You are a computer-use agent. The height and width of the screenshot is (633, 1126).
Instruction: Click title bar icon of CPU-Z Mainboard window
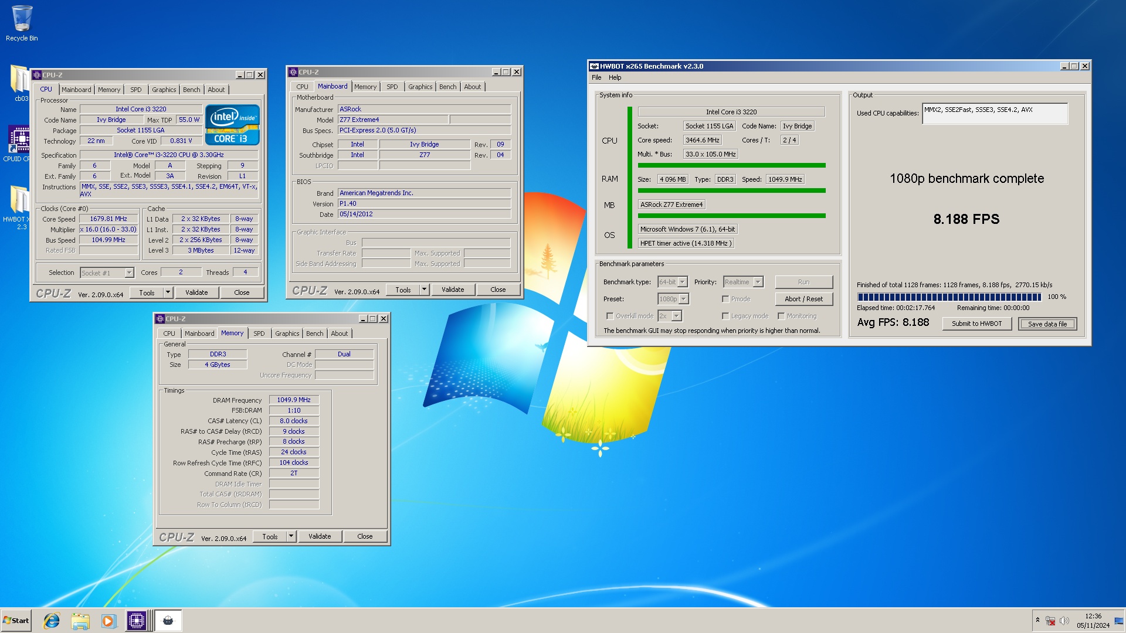click(x=293, y=72)
